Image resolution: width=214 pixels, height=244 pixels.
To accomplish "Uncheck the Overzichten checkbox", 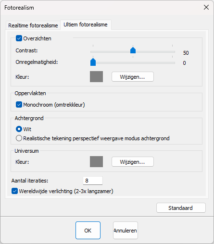I will pos(19,38).
